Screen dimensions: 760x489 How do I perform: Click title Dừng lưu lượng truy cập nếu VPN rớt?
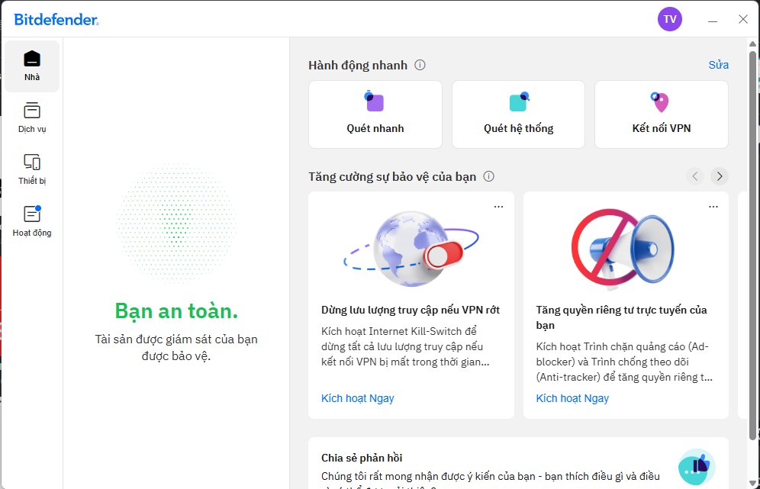411,310
